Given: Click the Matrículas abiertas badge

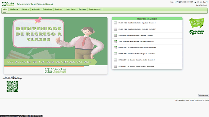Looking at the screenshot, I should coord(197,23).
